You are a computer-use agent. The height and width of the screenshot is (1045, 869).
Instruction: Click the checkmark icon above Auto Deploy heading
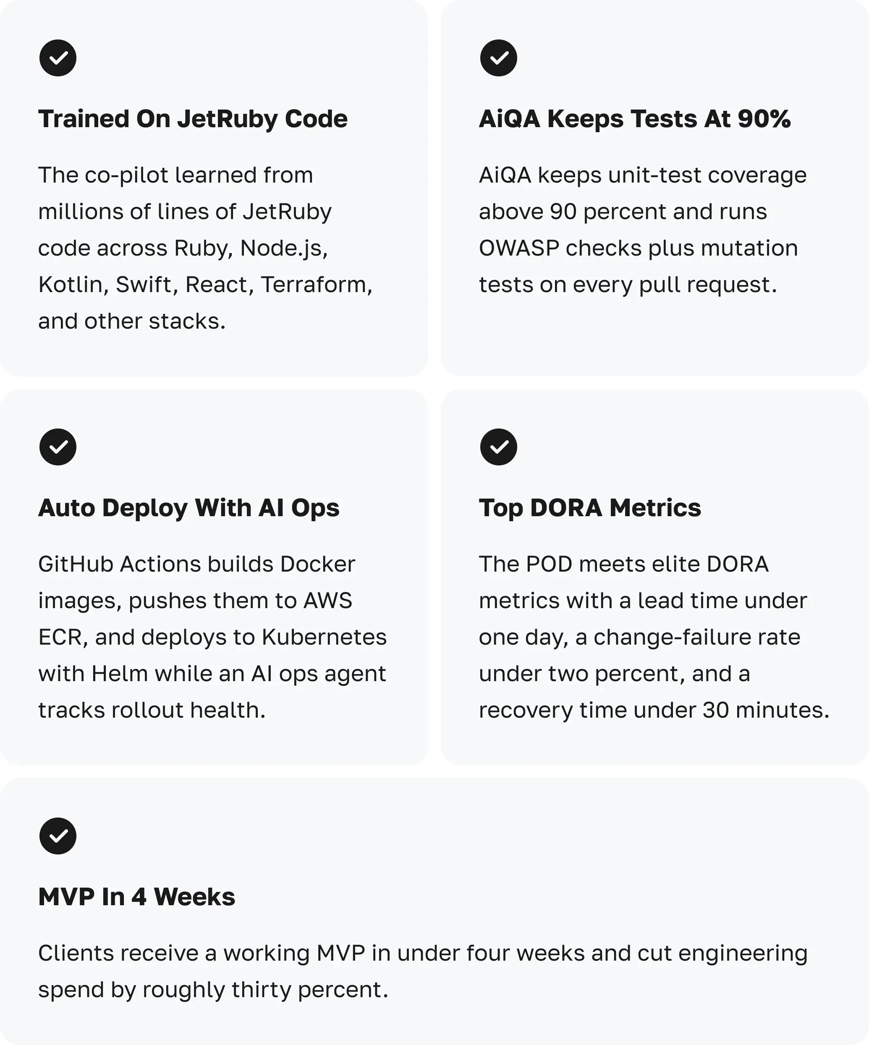tap(58, 447)
